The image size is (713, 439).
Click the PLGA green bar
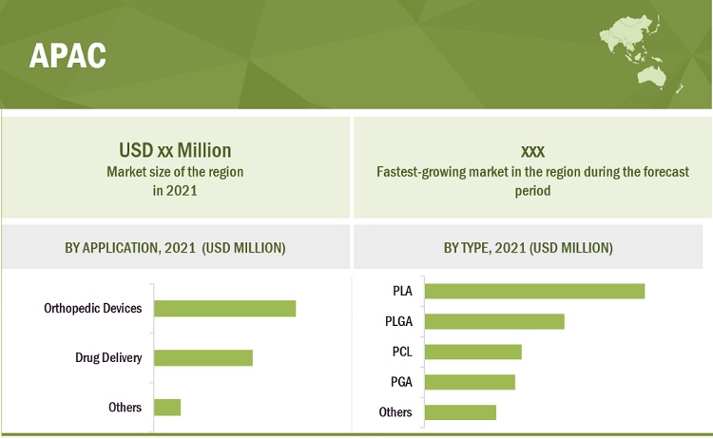[x=494, y=321]
